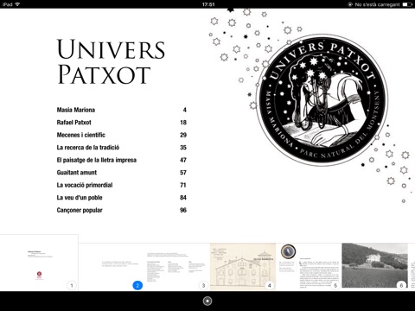Select page number badge 1
This screenshot has width=415, height=311.
72,285
